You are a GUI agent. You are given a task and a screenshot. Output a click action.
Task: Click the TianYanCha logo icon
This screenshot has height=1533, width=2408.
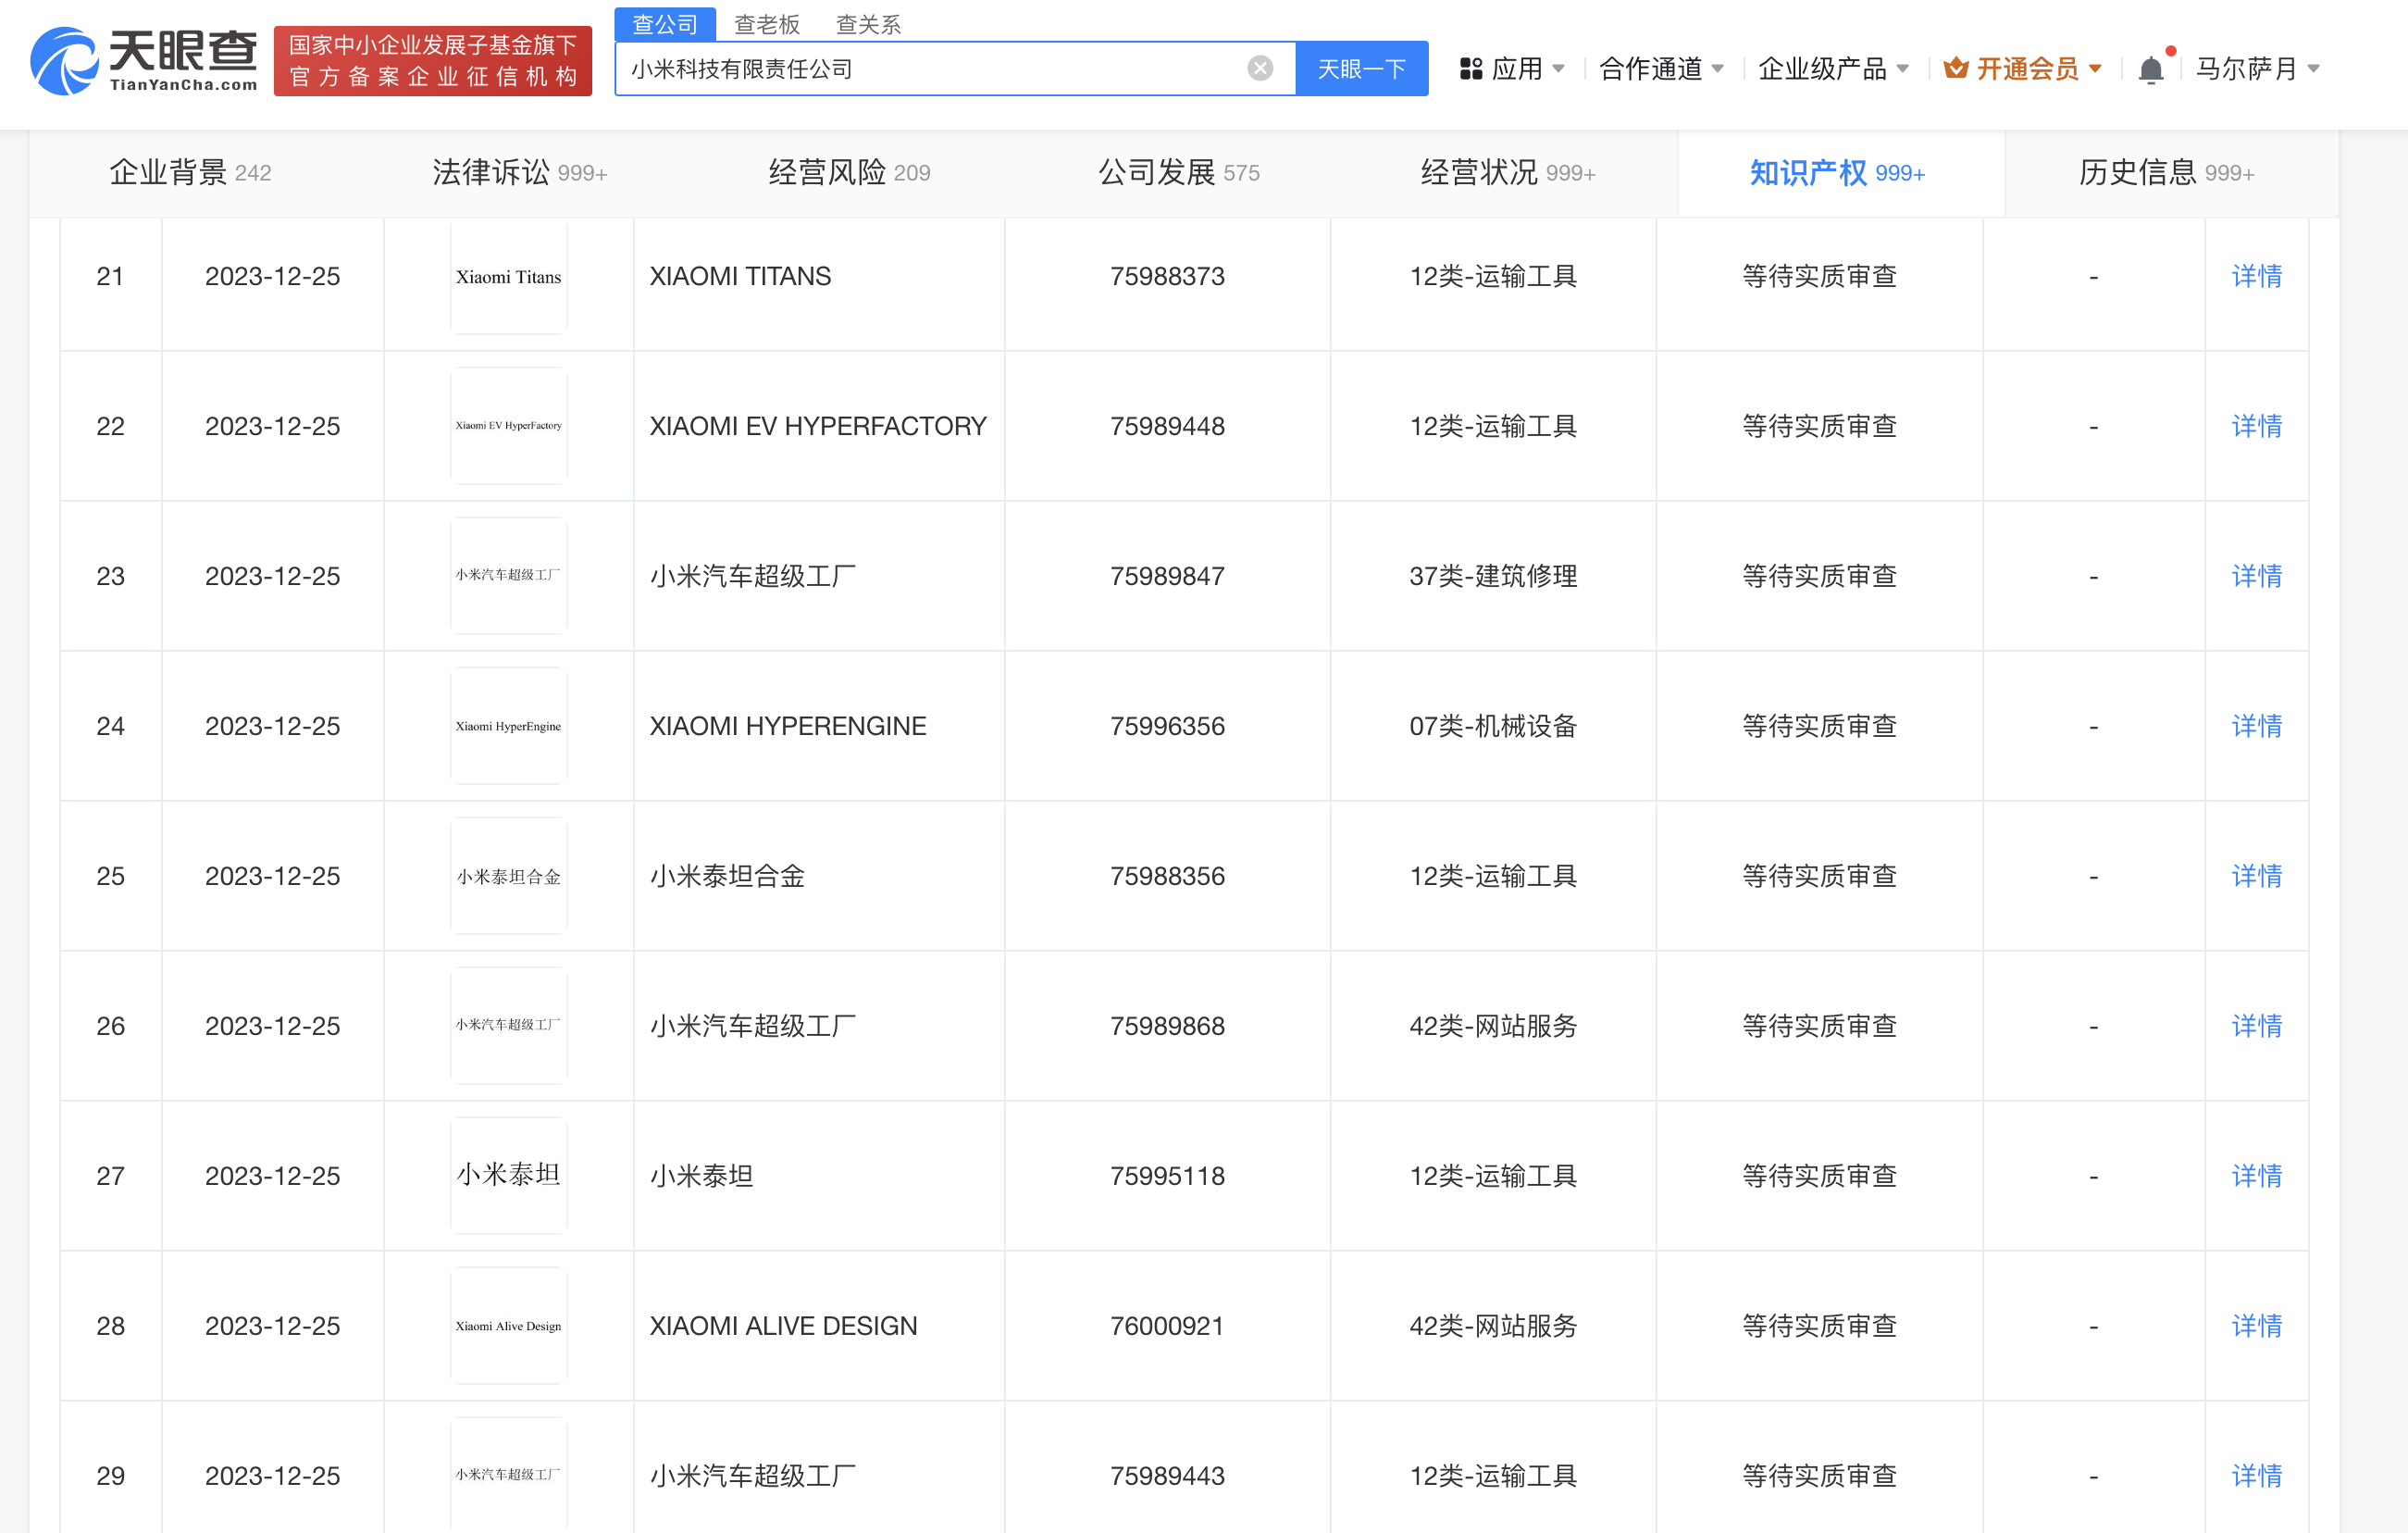(x=64, y=62)
